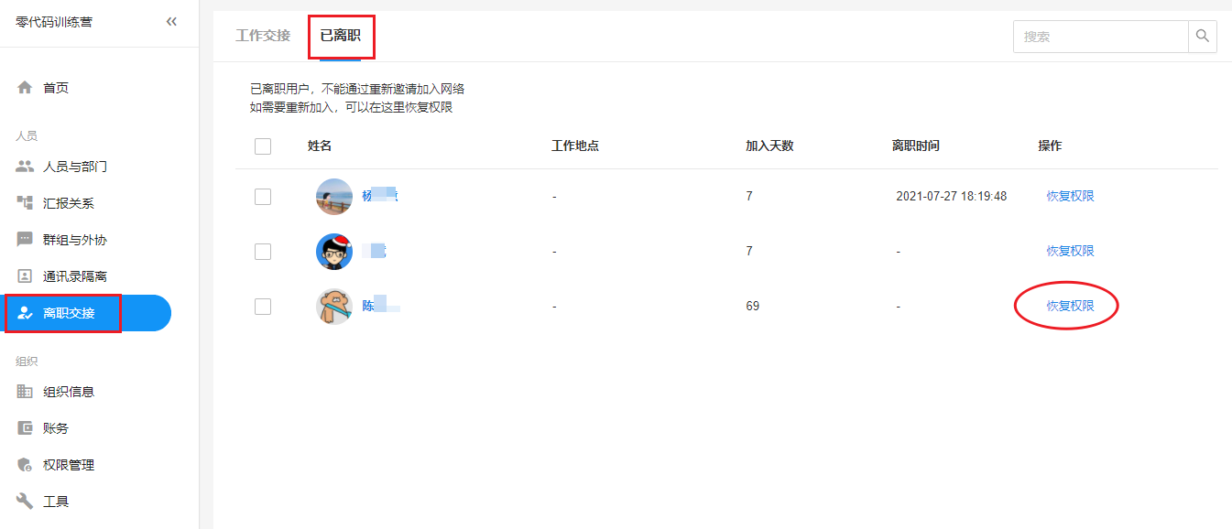1232x529 pixels.
Task: Click the 人员与部门 people icon
Action: [25, 167]
